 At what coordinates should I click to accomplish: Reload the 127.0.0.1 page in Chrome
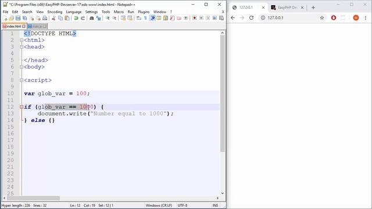click(252, 18)
